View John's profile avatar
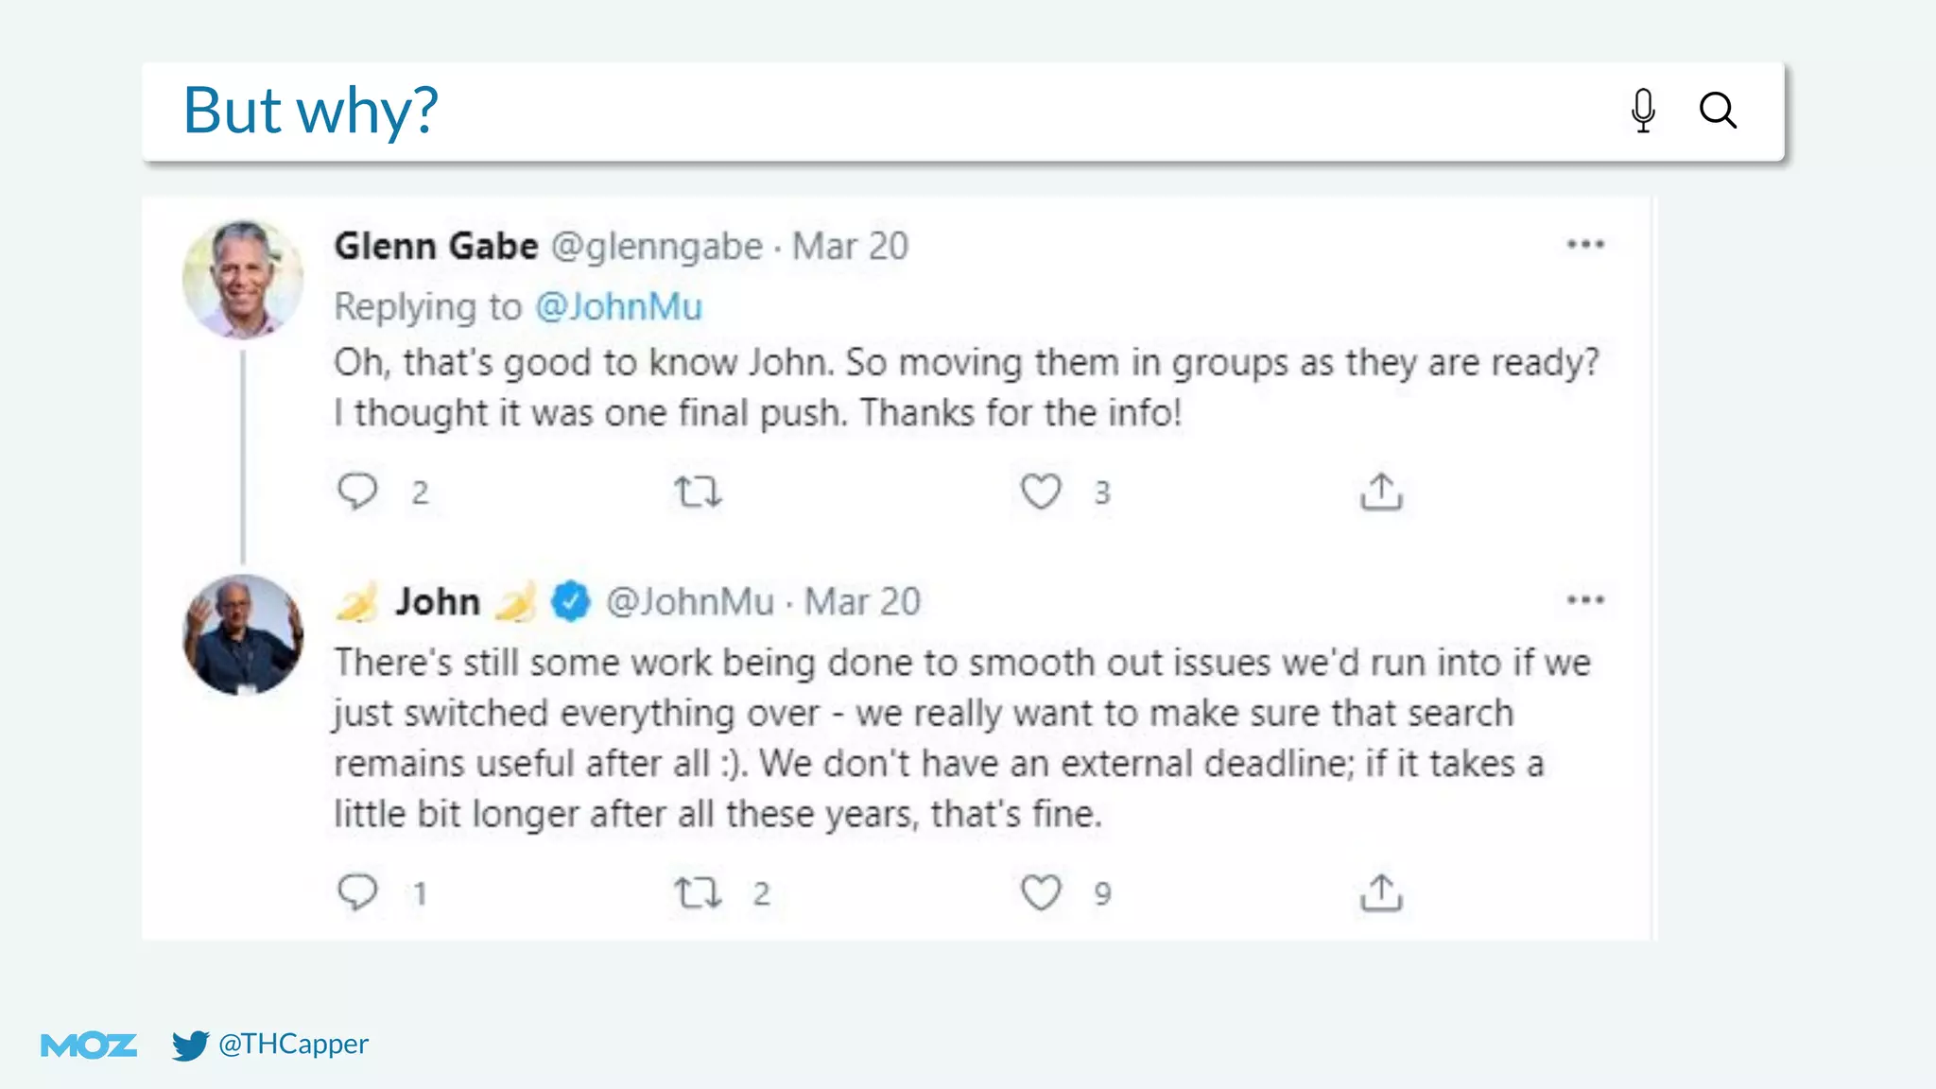Viewport: 1936px width, 1089px height. tap(243, 634)
